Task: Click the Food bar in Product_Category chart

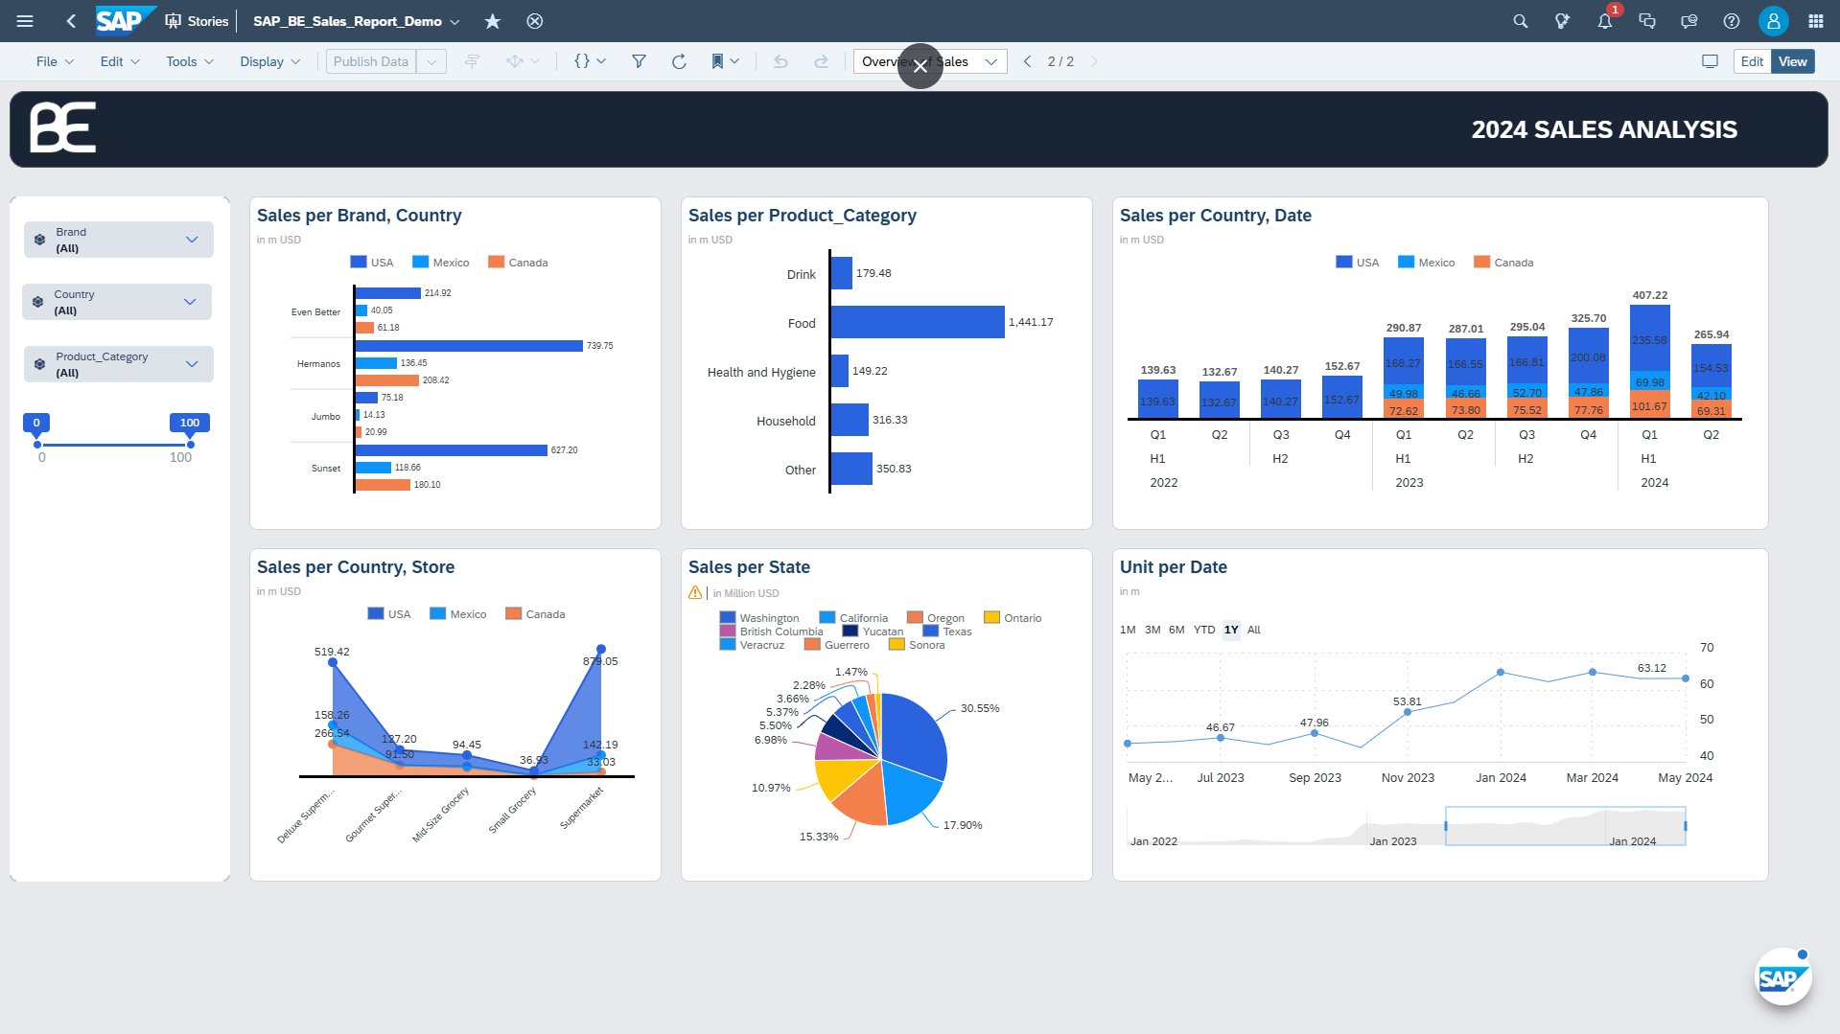Action: click(x=918, y=322)
